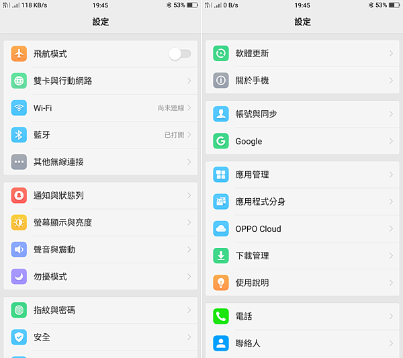The width and height of the screenshot is (403, 358).
Task: Tap the red bell icon for 通知與狀態列
Action: click(x=19, y=195)
